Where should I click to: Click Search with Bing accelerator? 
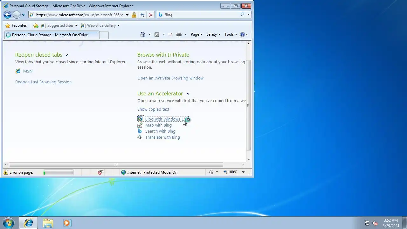coord(160,131)
